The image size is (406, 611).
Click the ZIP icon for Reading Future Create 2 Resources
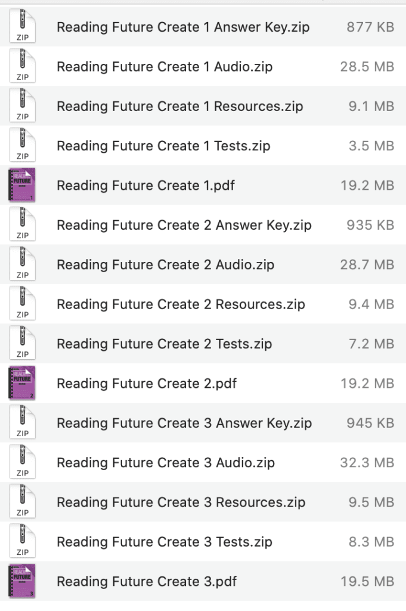pyautogui.click(x=21, y=304)
